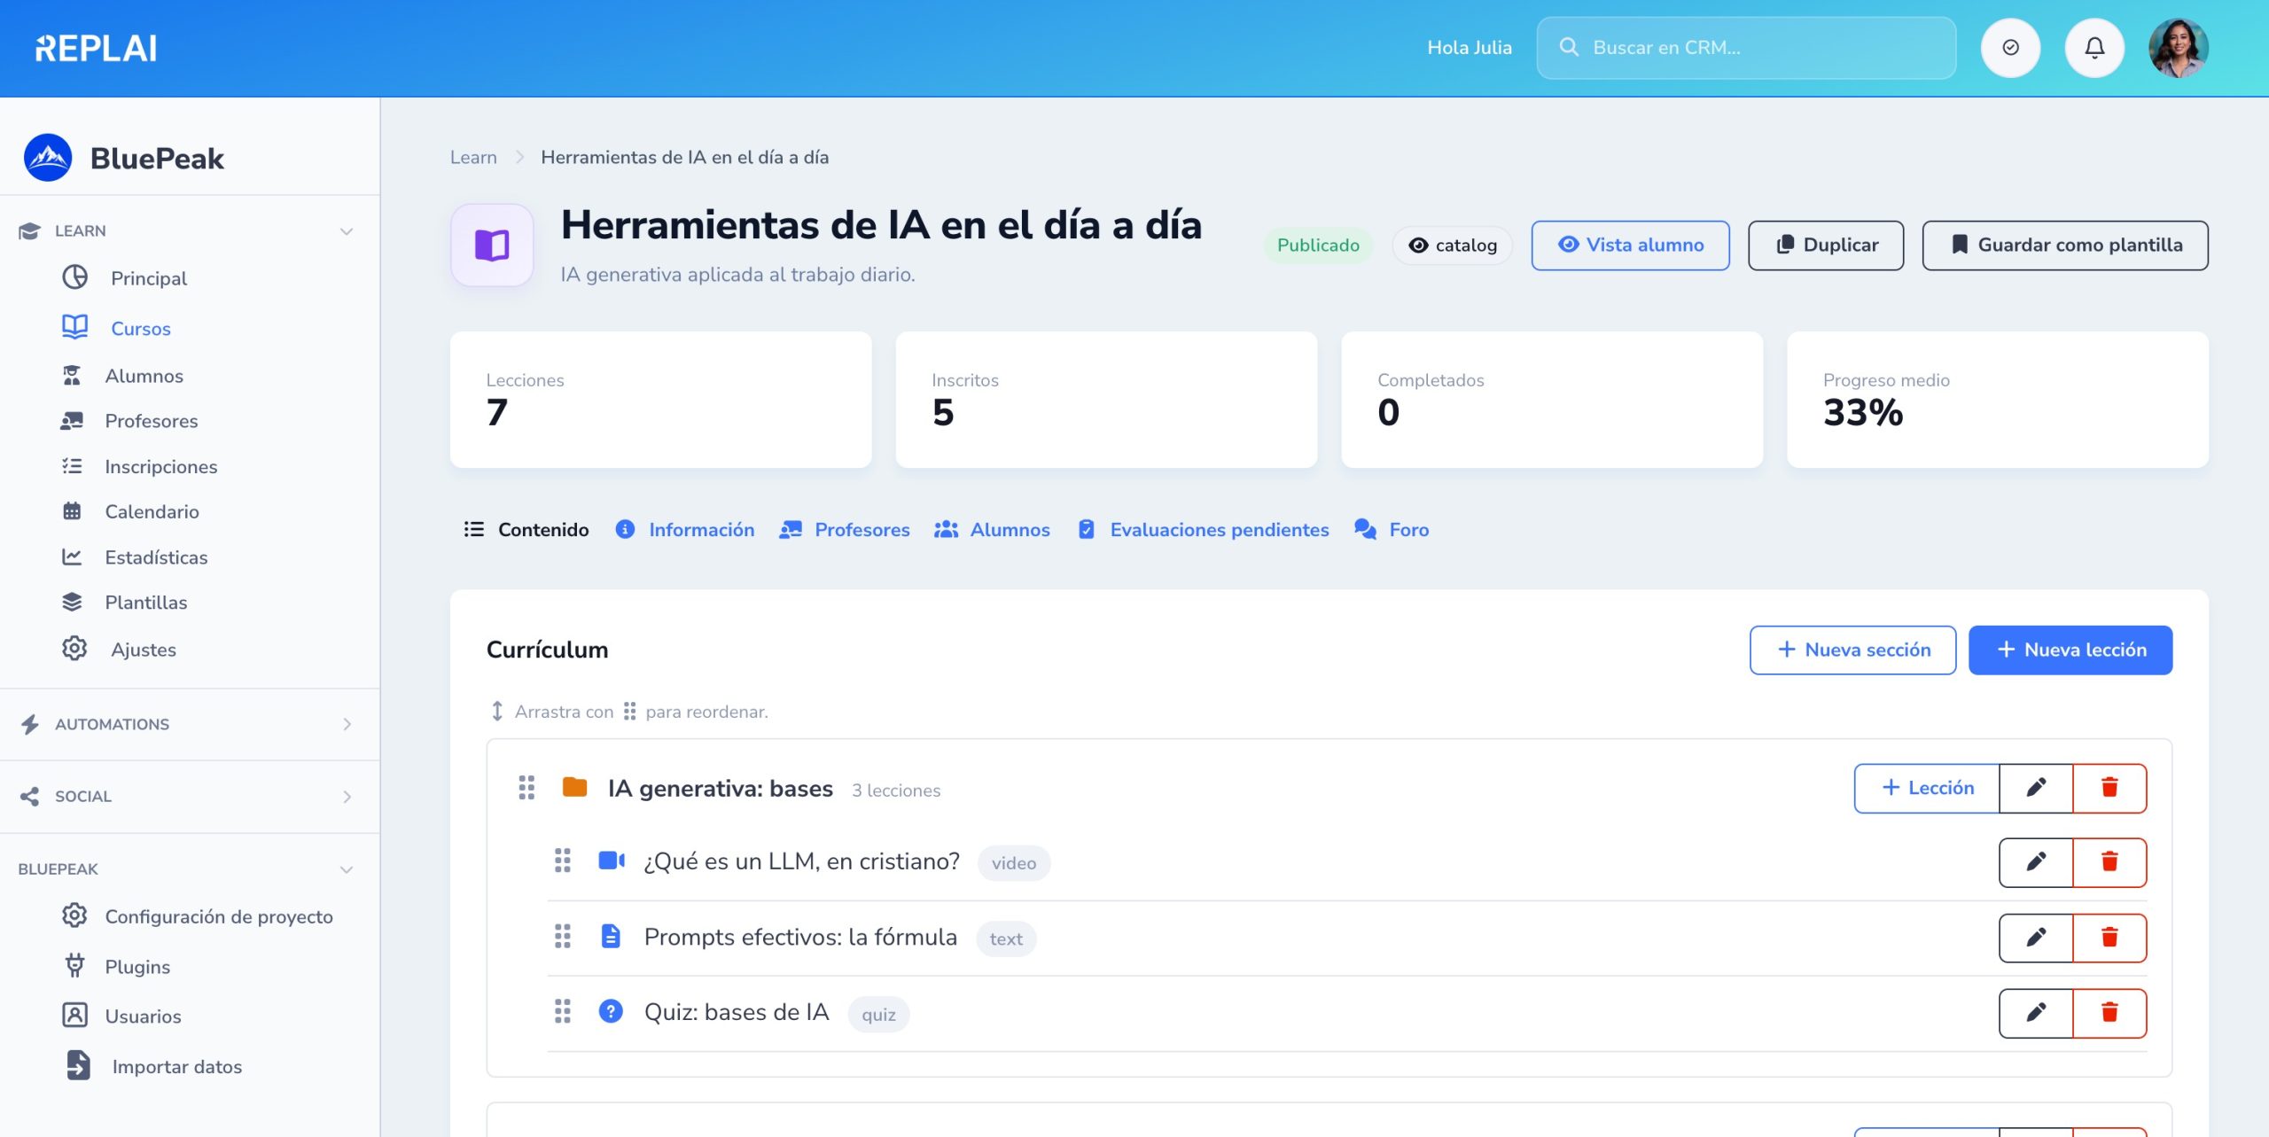Switch to the Profesores tab
This screenshot has height=1137, width=2269.
coord(845,530)
